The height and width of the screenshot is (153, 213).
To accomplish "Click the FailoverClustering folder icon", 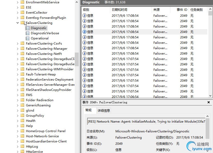I will [x=22, y=23].
